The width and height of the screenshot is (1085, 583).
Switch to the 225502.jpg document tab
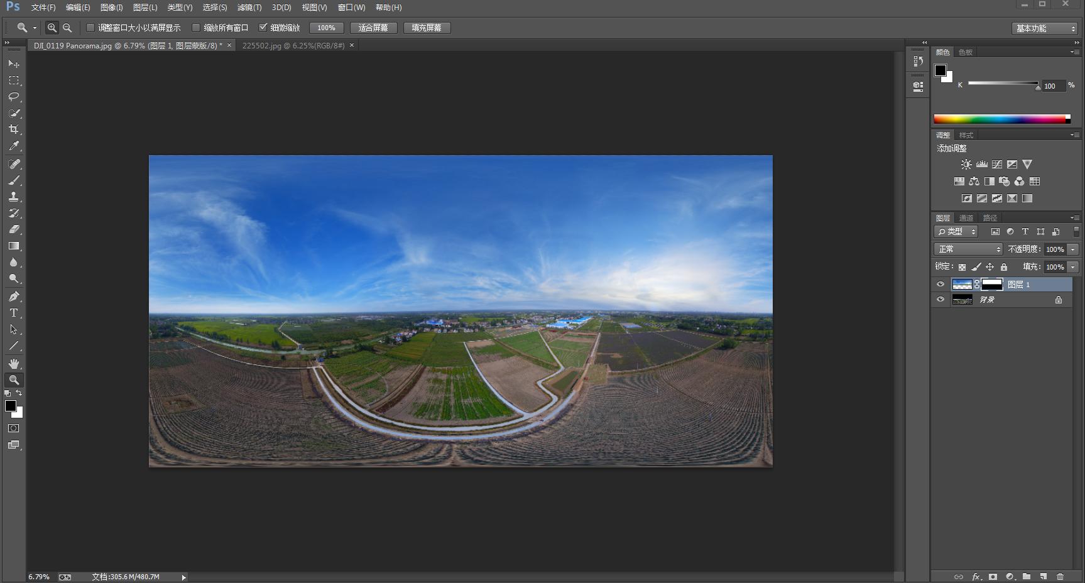coord(293,46)
